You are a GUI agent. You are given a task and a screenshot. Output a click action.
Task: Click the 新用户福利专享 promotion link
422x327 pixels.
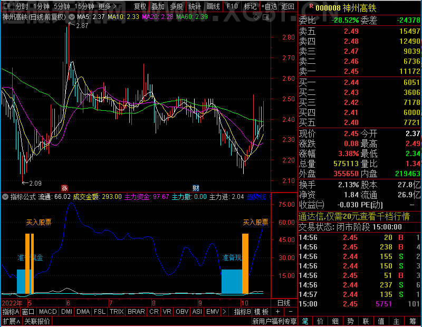tap(274, 321)
